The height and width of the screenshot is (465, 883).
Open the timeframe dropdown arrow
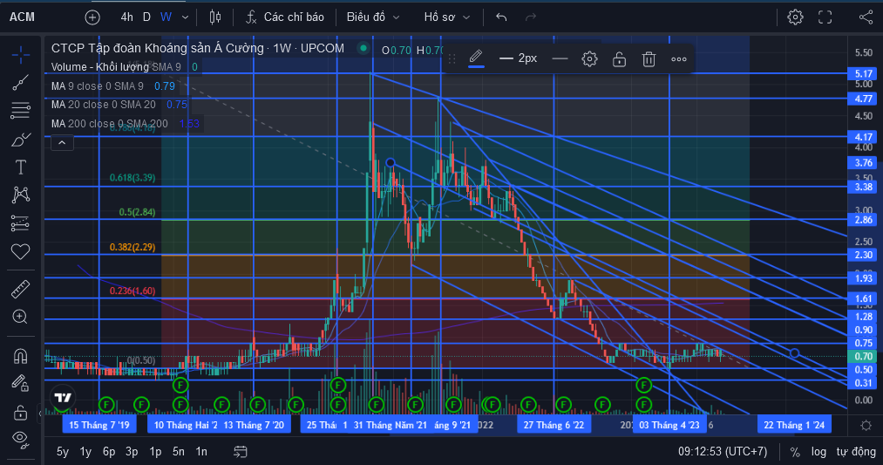tap(185, 17)
